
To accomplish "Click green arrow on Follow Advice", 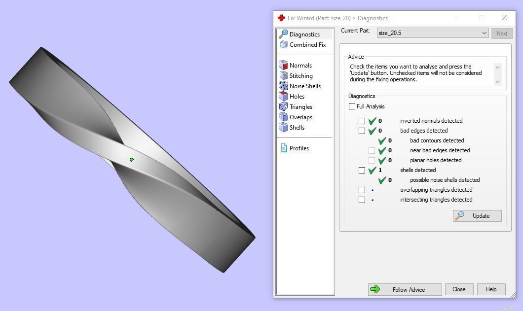I will pyautogui.click(x=375, y=289).
